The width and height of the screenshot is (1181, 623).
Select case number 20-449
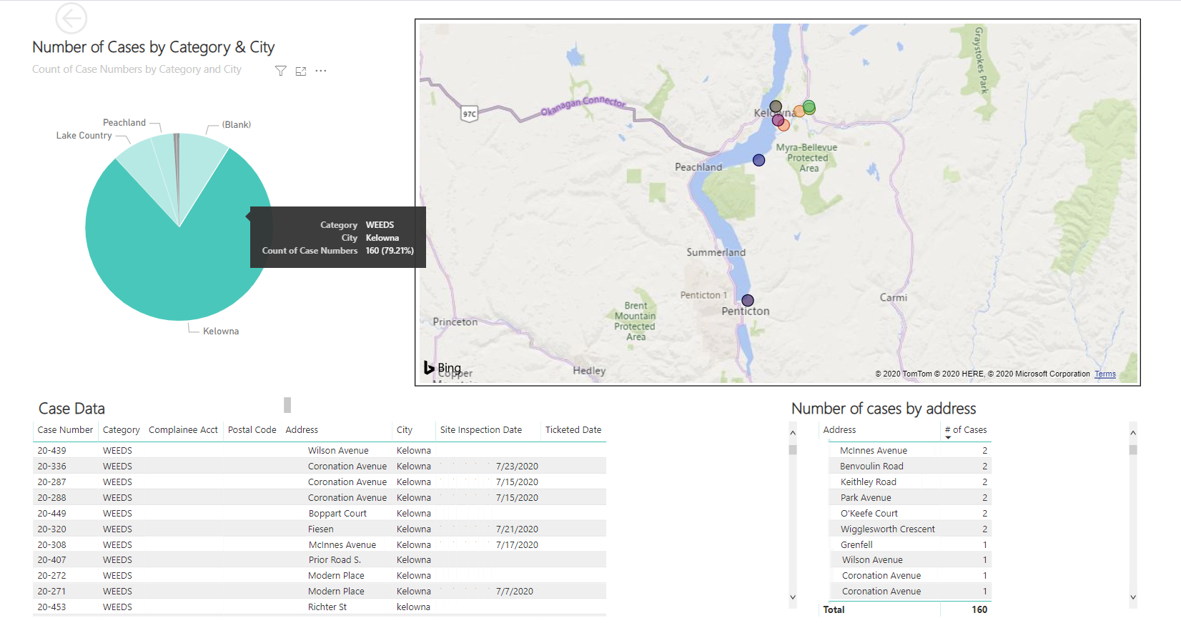(51, 514)
